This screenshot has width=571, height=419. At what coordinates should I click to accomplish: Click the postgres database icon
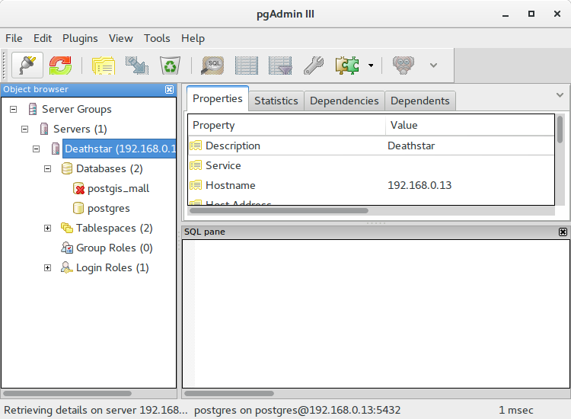point(78,209)
